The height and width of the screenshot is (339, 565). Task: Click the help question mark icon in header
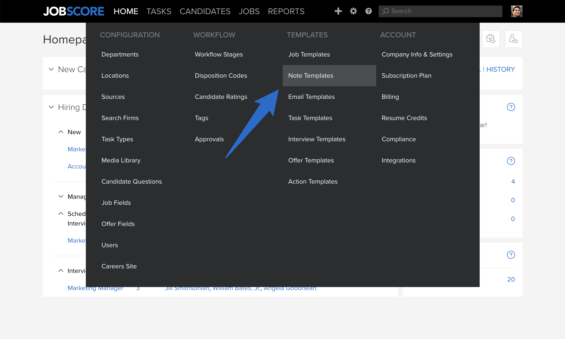pyautogui.click(x=369, y=11)
